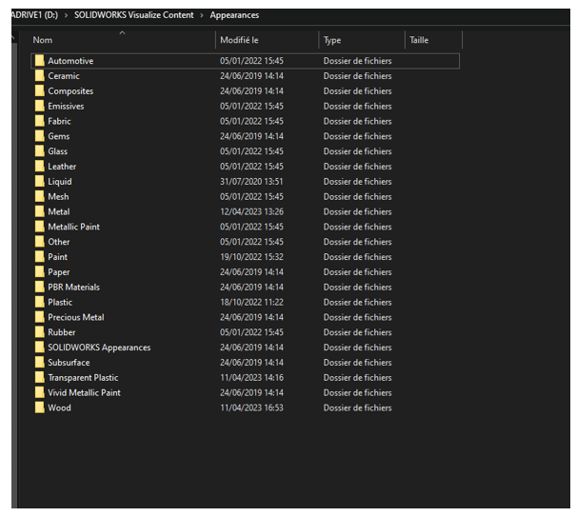Select the Ceramic folder icon
The width and height of the screenshot is (577, 517).
(40, 76)
